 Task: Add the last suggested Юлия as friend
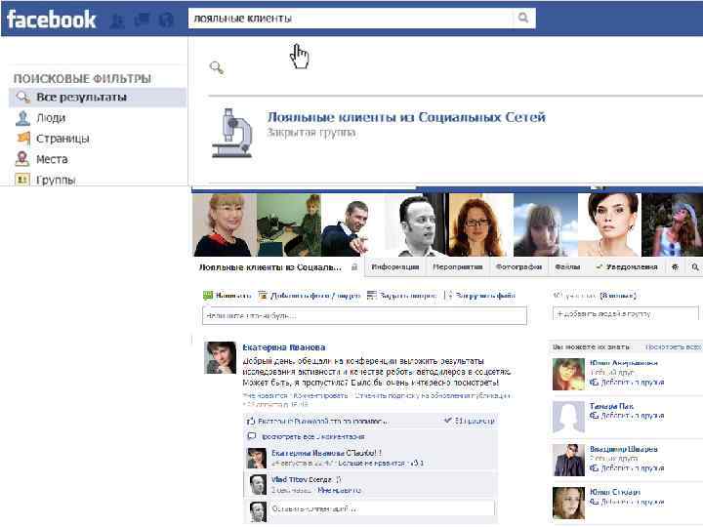(x=627, y=502)
